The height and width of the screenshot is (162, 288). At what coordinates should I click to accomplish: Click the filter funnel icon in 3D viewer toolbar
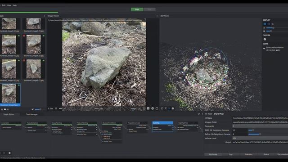[x=166, y=108]
